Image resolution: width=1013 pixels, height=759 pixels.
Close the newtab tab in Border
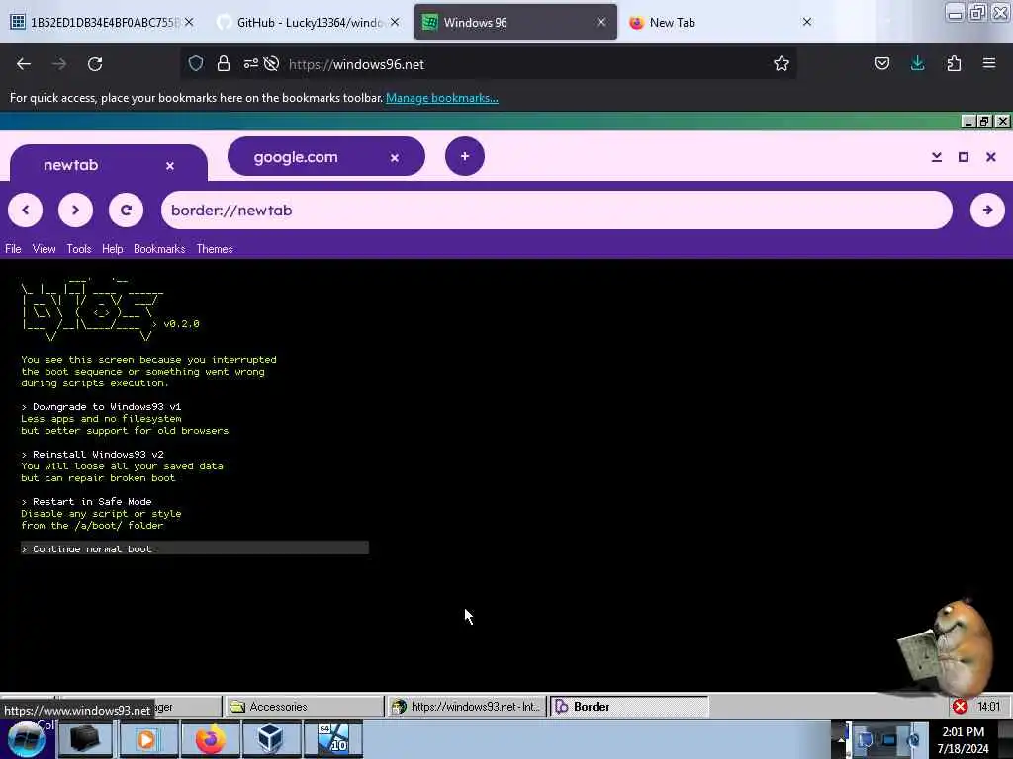pos(170,166)
